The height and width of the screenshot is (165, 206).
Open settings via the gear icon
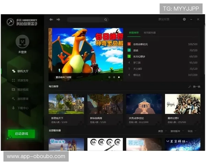click(184, 20)
